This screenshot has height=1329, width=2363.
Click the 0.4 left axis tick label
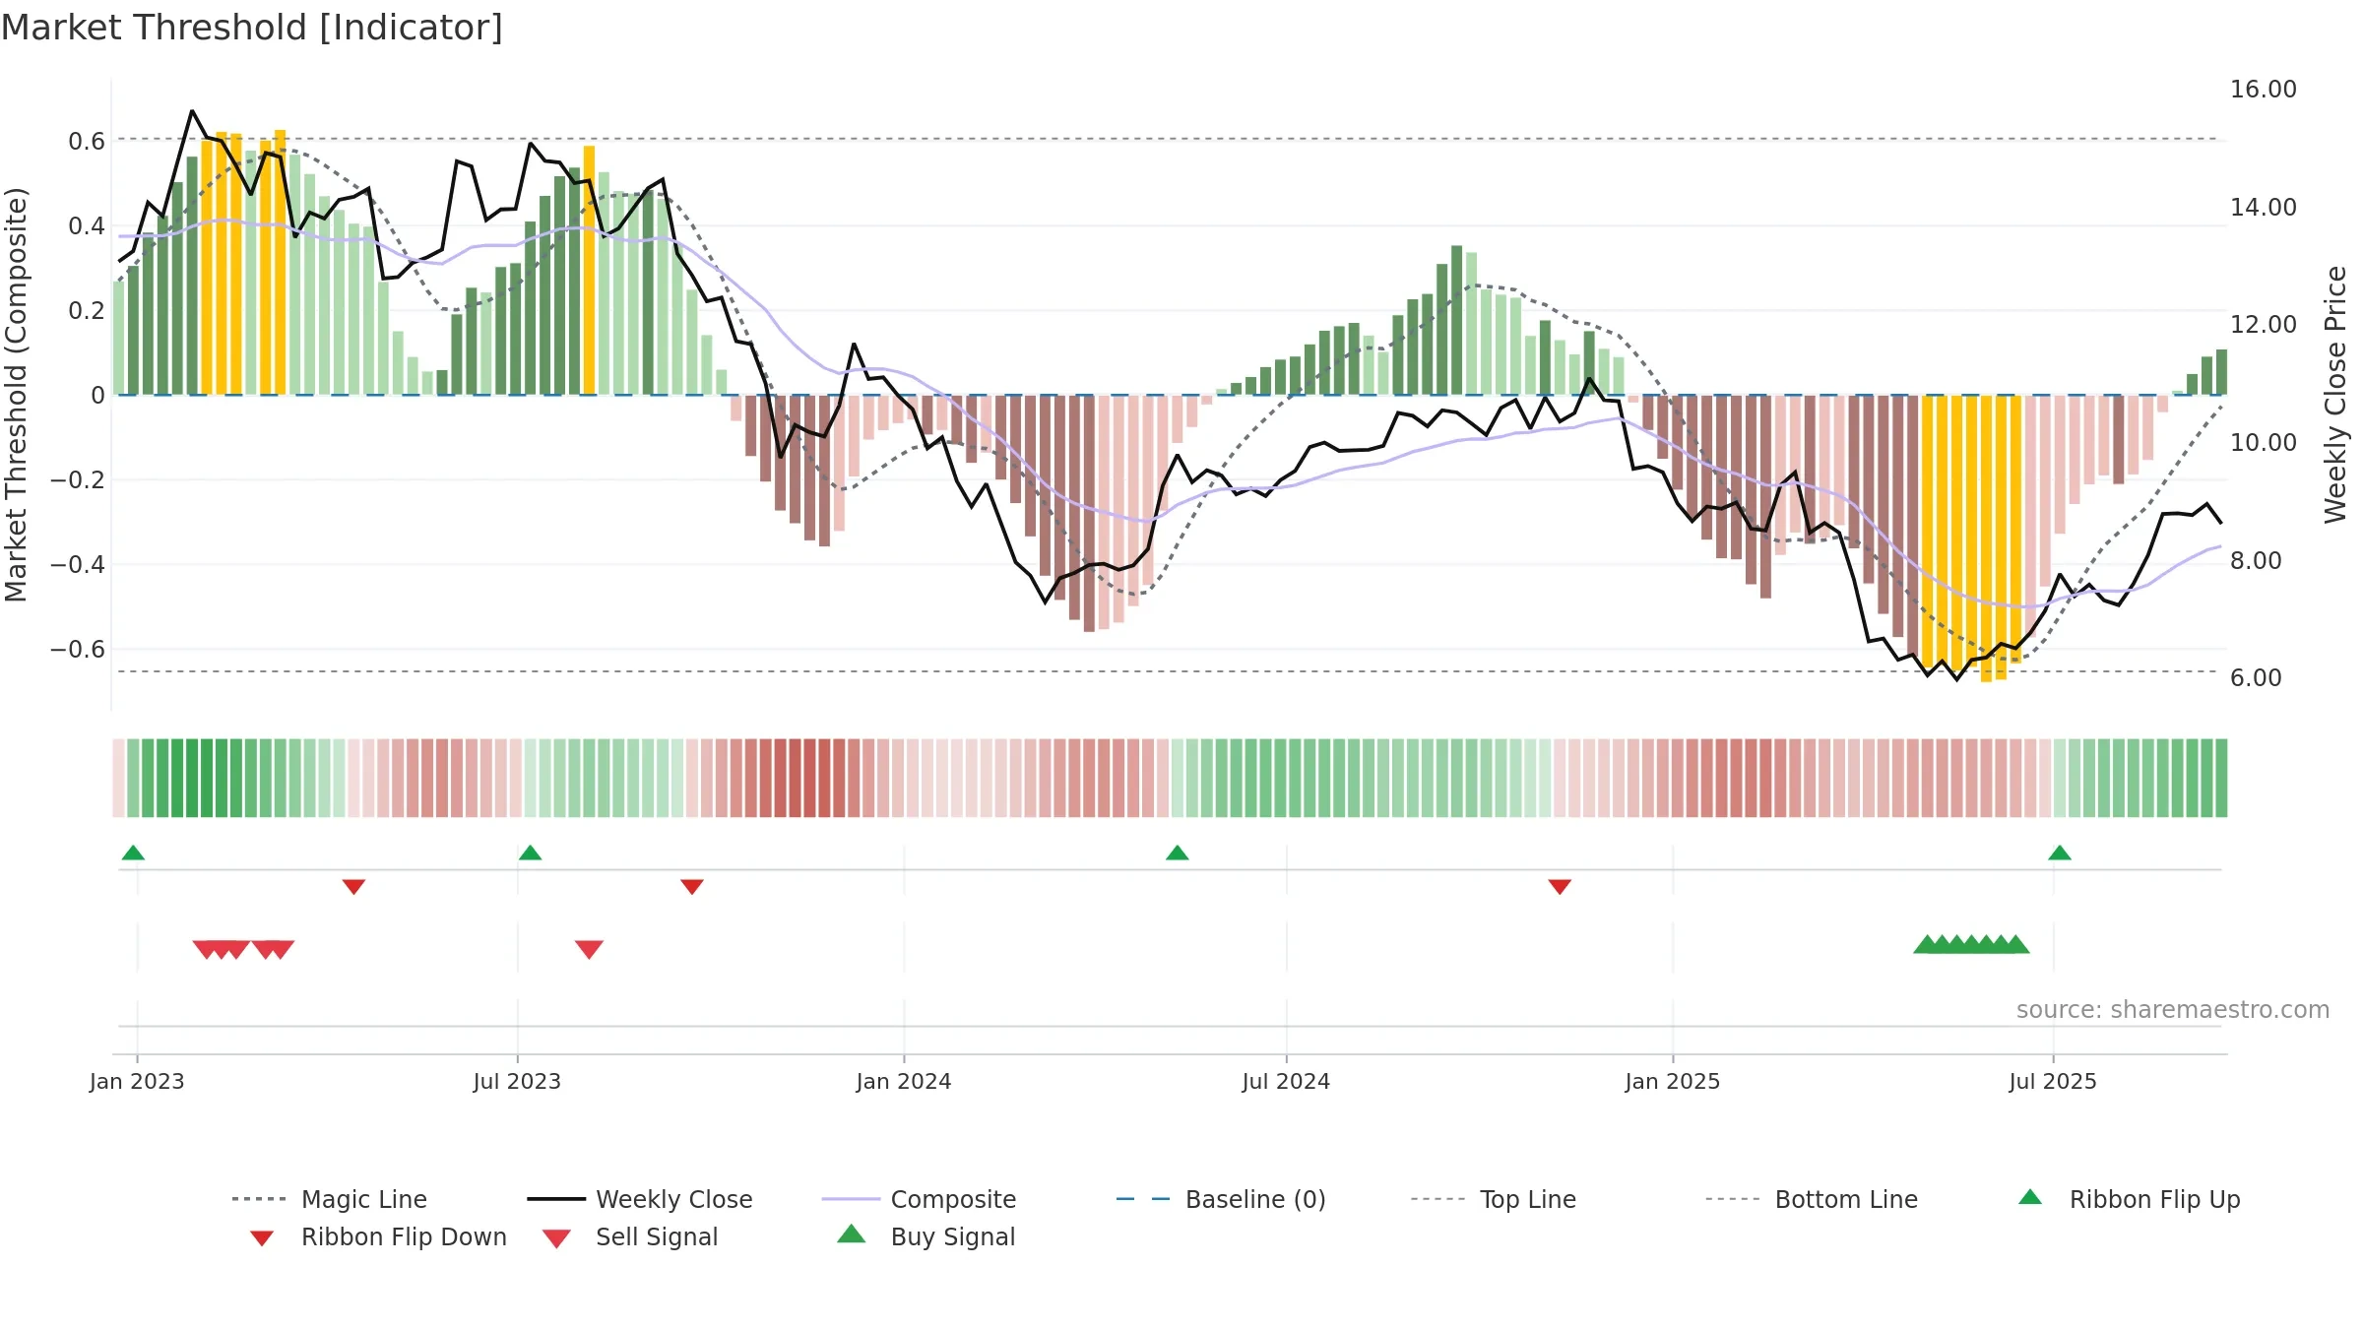pos(87,226)
